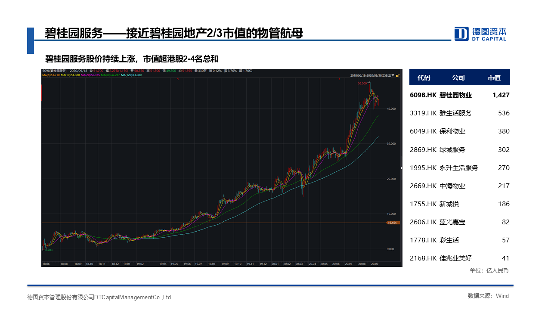Select the 1755.HK code cell

tap(423, 204)
